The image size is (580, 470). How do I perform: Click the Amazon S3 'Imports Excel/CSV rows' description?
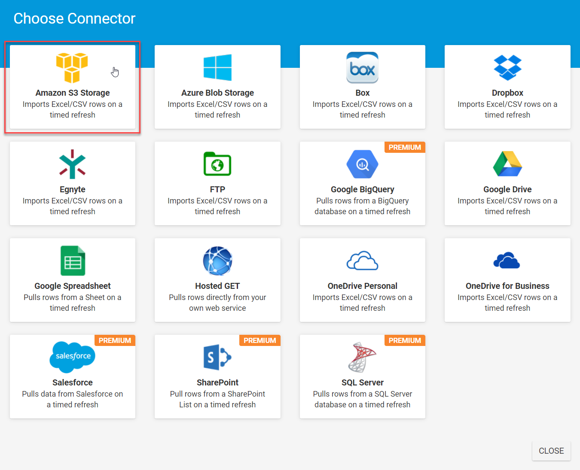coord(73,109)
